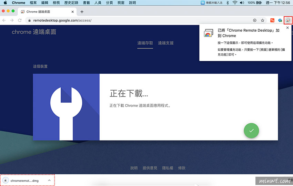Open the 視窗 menu
The width and height of the screenshot is (293, 186).
(x=121, y=3)
